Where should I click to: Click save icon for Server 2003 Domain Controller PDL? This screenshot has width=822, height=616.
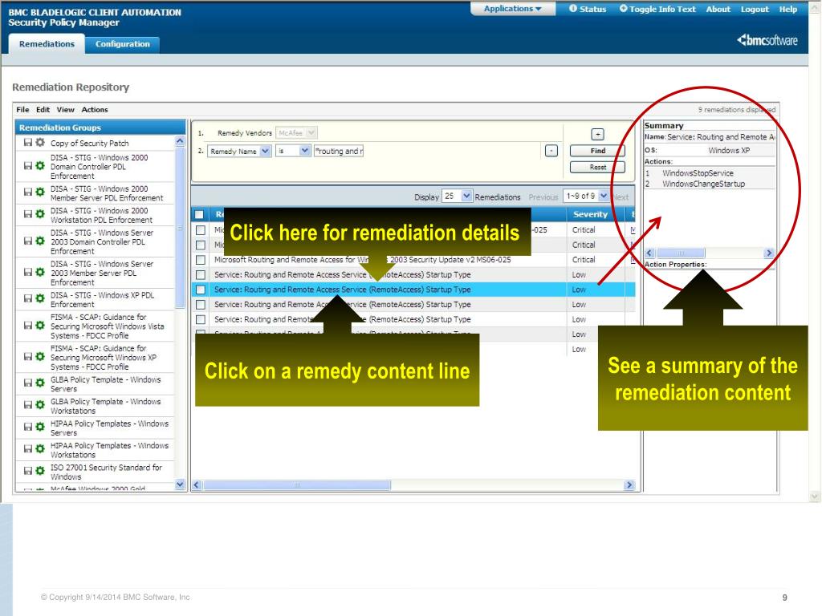pyautogui.click(x=28, y=241)
